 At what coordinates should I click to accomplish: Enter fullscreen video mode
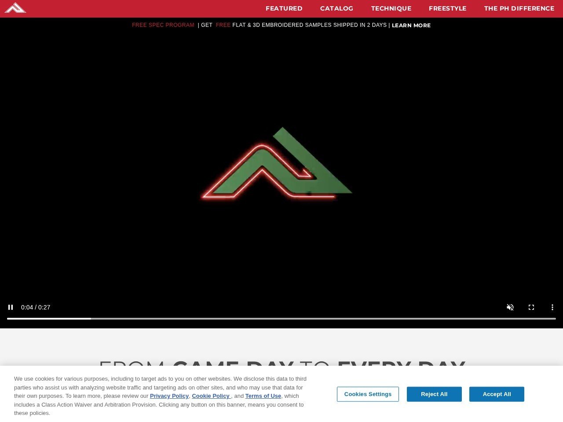pyautogui.click(x=531, y=307)
